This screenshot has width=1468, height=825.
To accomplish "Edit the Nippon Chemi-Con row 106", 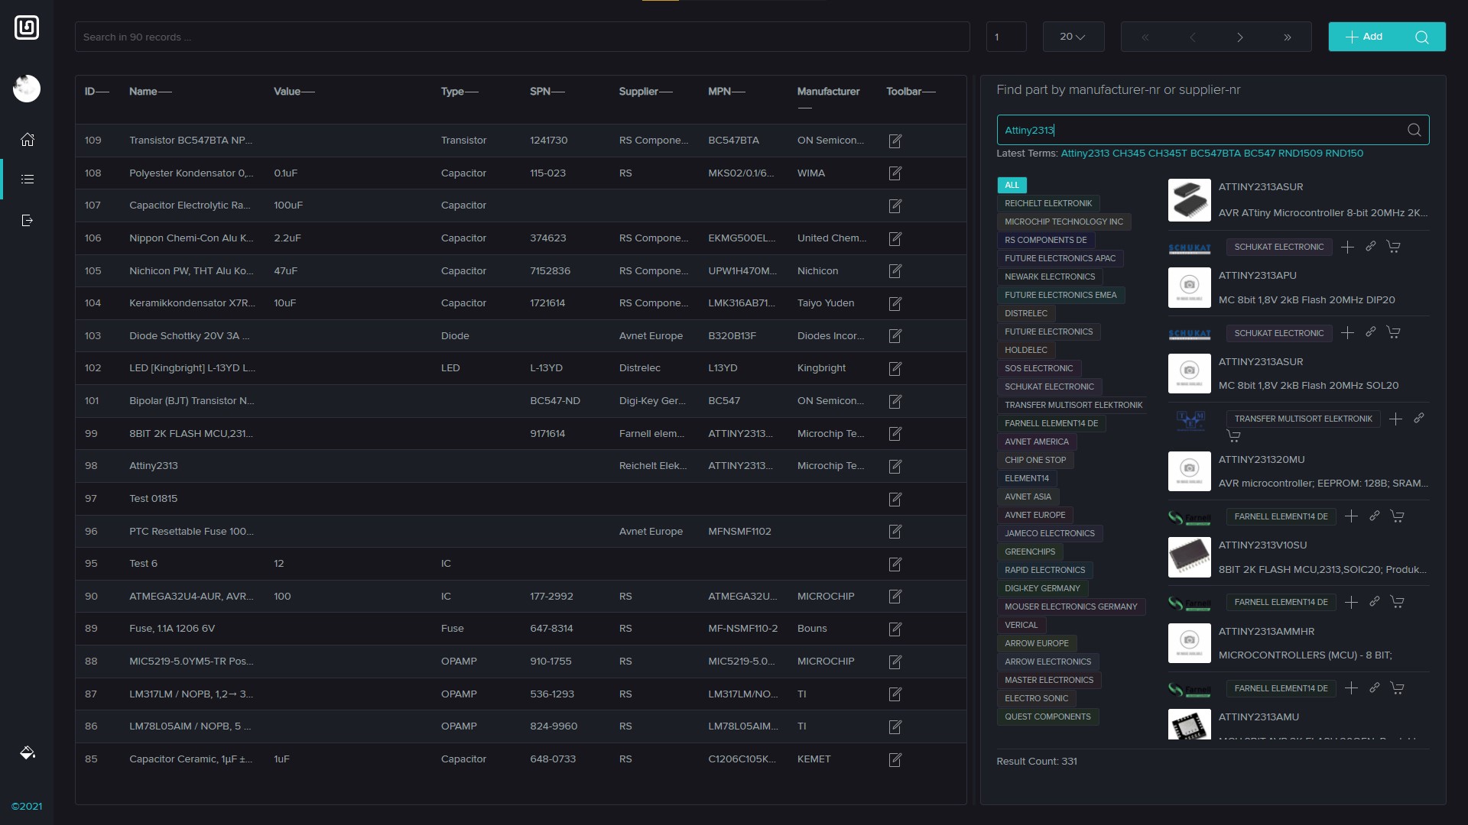I will coord(895,238).
